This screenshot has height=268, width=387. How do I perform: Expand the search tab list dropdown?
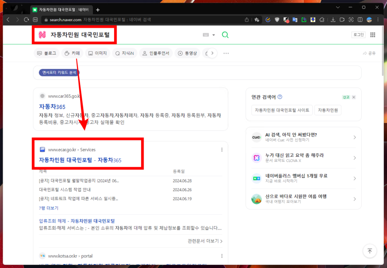click(x=338, y=7)
